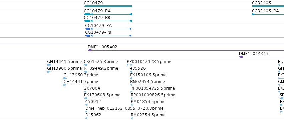Open the Dmel_neb_013153_0859_0720.3prime feature

click(86, 112)
